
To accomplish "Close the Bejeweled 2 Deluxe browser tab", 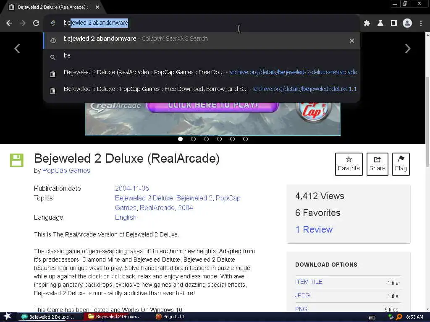I will click(97, 8).
